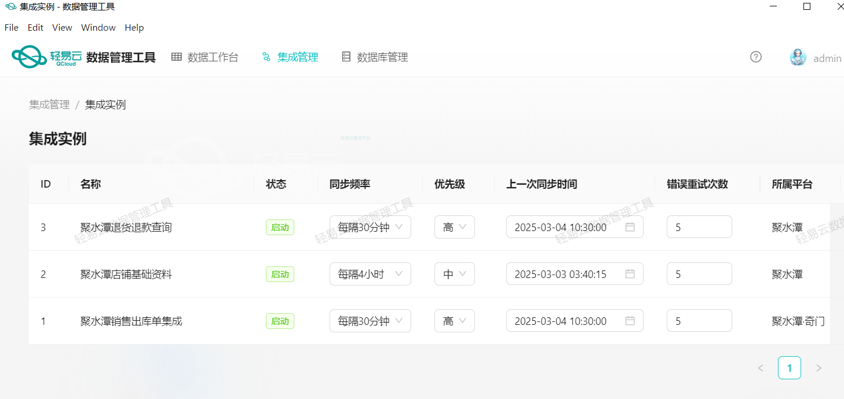The height and width of the screenshot is (399, 844).
Task: Click last sync time field for 聚水潭店铺基础资料
Action: pyautogui.click(x=575, y=274)
